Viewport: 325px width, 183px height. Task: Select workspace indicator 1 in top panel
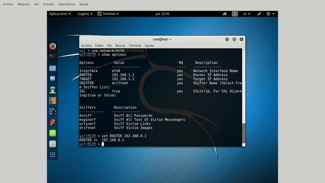(x=235, y=14)
